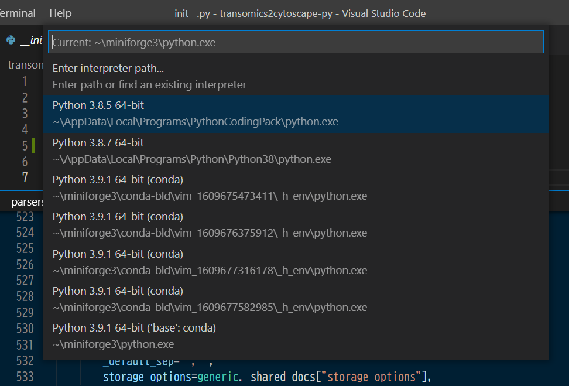Viewport: 569px width, 386px height.
Task: Select conda interpreter vim_1609677316178
Action: 296,262
